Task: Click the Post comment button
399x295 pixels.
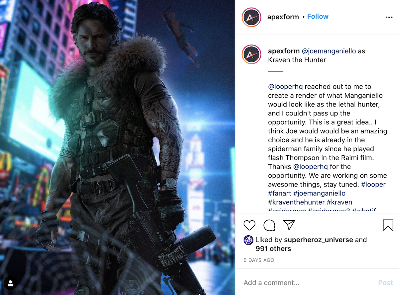Action: (385, 283)
